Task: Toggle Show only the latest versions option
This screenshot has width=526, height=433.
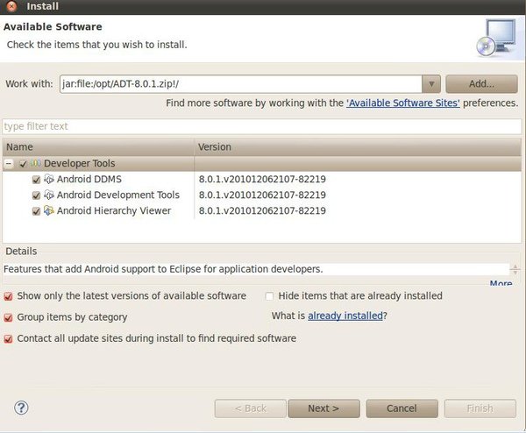Action: point(9,296)
